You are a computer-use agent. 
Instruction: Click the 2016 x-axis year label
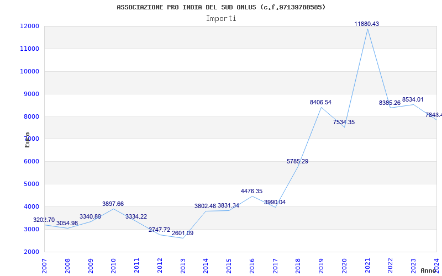click(x=252, y=266)
